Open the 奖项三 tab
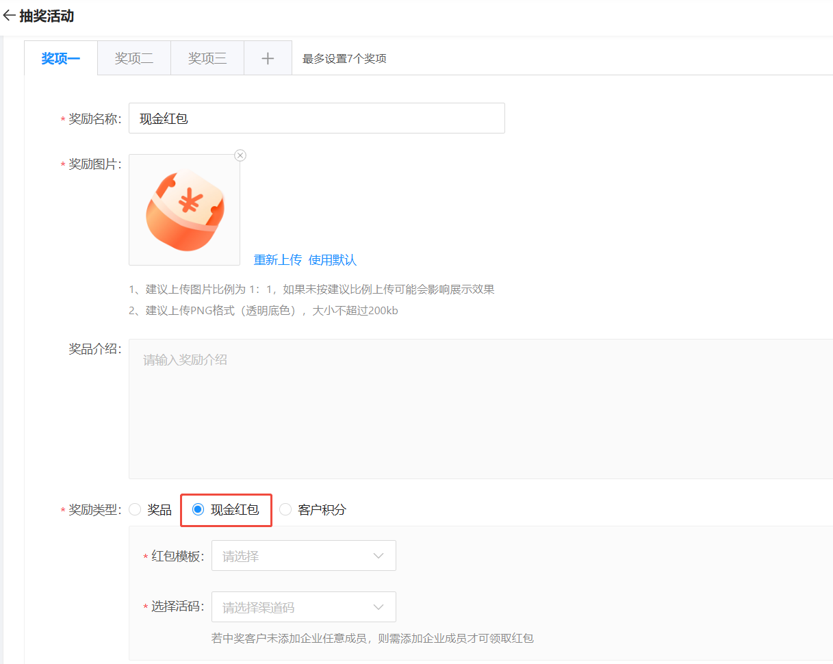The width and height of the screenshot is (833, 664). [x=207, y=59]
